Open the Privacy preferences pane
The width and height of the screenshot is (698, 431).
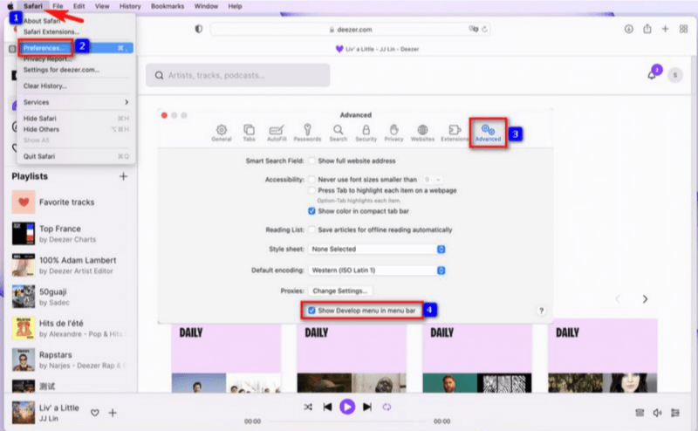(x=394, y=133)
